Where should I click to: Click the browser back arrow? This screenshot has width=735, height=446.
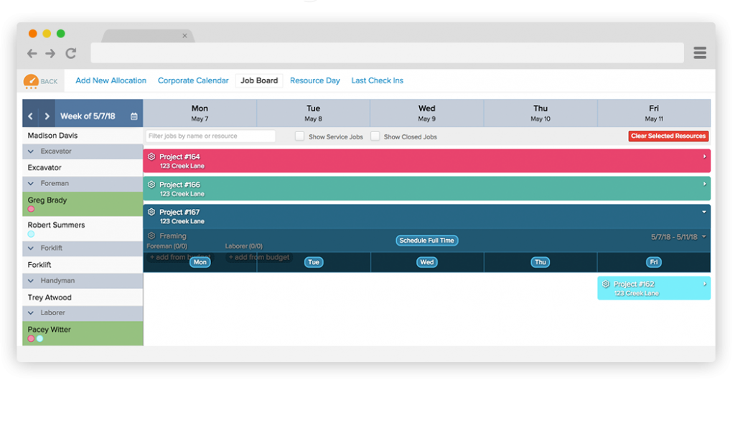32,53
